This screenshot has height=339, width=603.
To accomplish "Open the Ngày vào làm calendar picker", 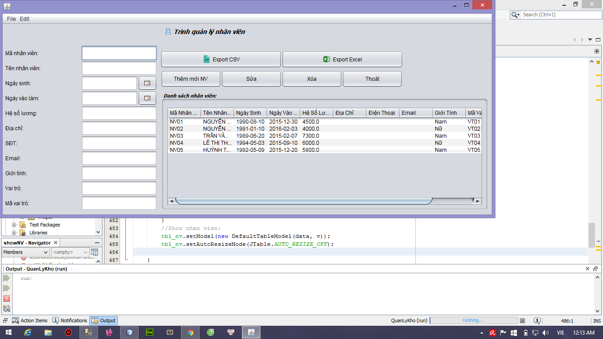I will tap(147, 98).
